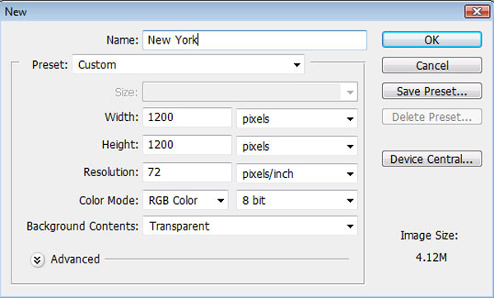
Task: Open the Height units dropdown
Action: pos(296,147)
